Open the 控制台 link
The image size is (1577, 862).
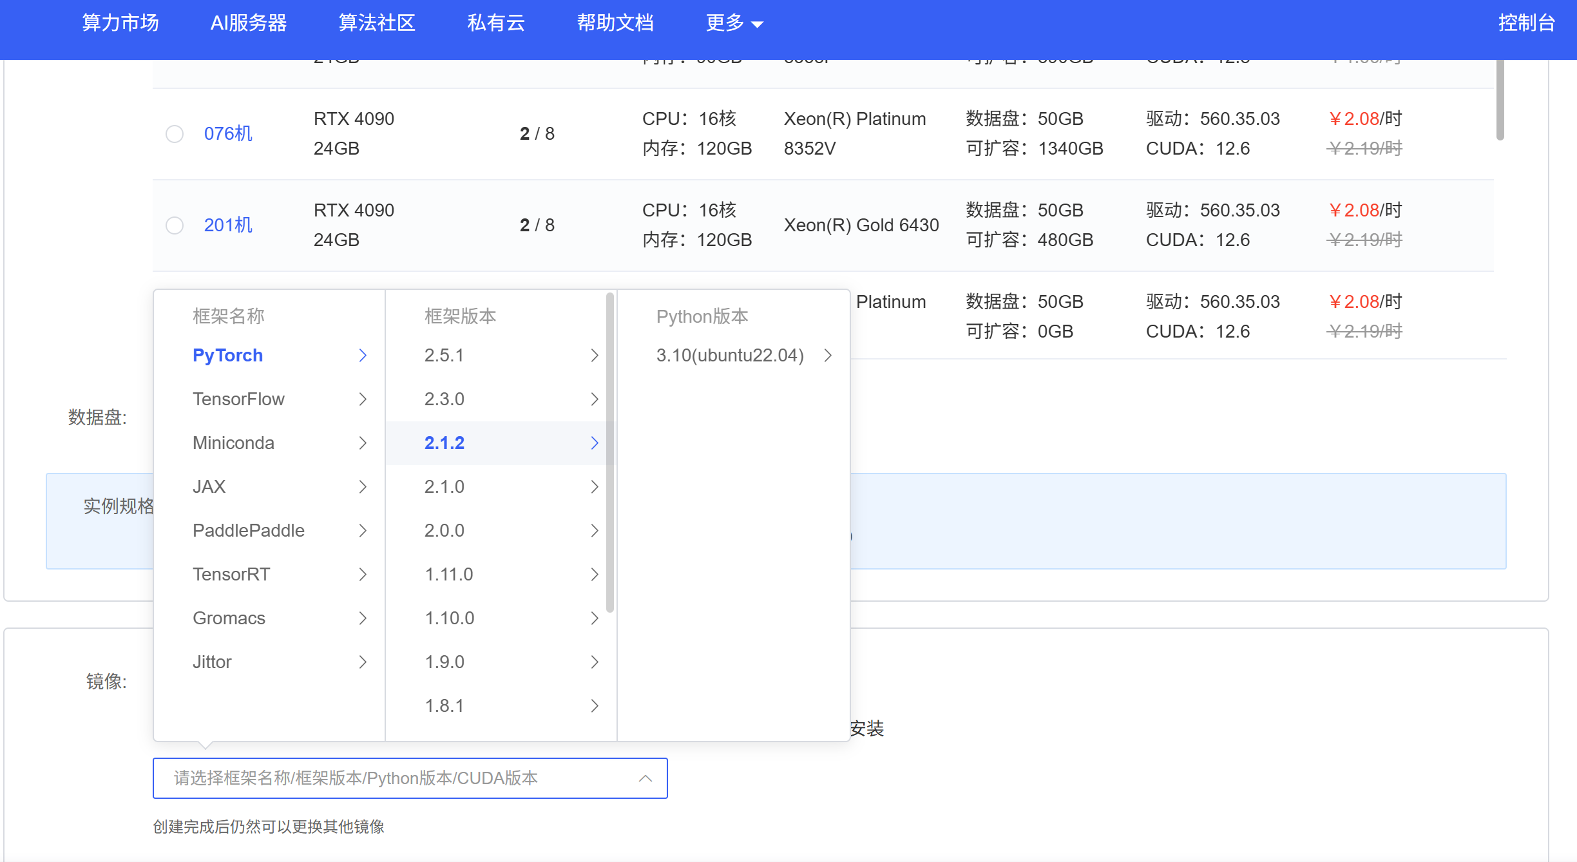tap(1527, 23)
